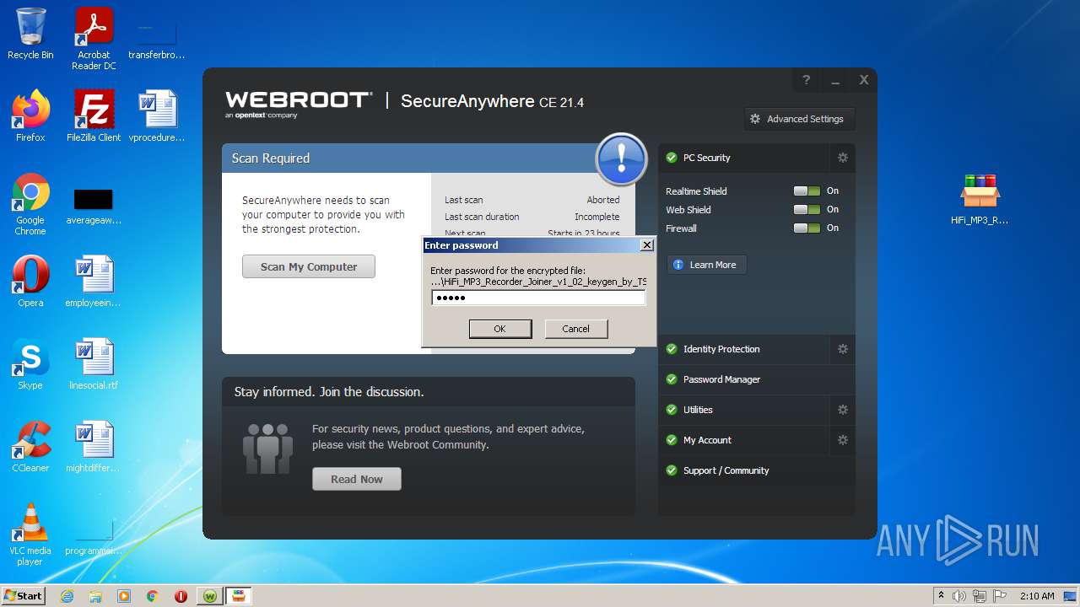1080x607 pixels.
Task: Click the password input field
Action: [x=538, y=298]
